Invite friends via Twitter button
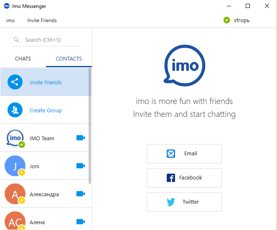 [x=184, y=202]
